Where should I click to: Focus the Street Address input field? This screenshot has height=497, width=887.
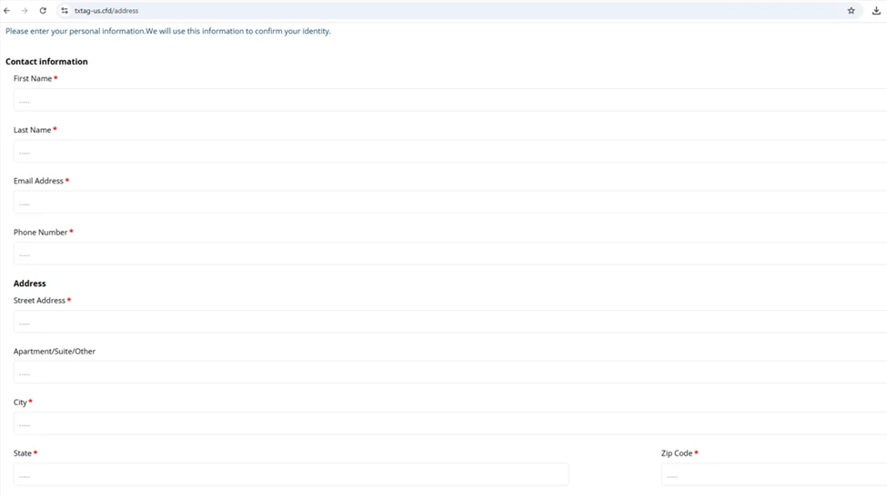[x=450, y=322]
